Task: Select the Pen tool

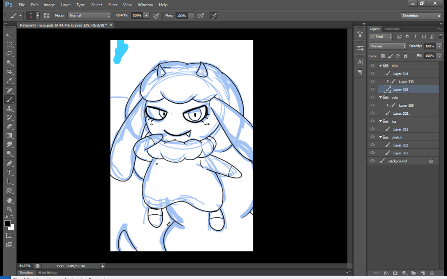Action: [9, 163]
